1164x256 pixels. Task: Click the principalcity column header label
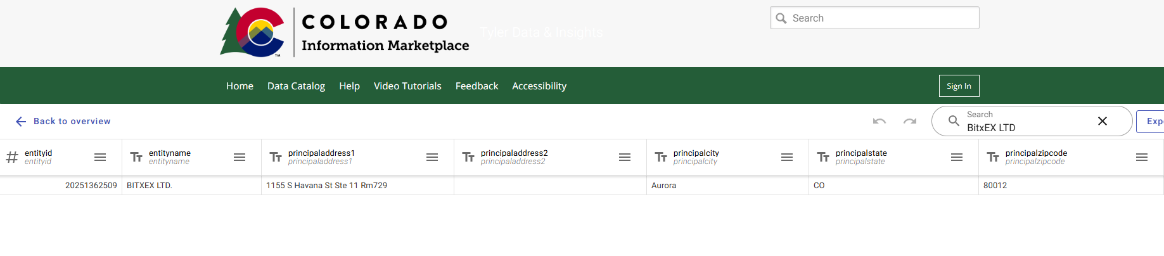click(x=696, y=153)
